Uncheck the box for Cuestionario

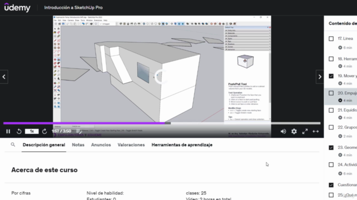[331, 185]
